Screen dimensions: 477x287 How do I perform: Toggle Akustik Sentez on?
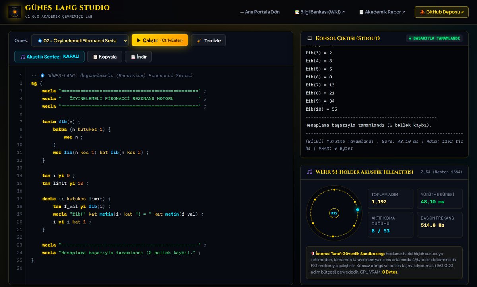coord(50,57)
